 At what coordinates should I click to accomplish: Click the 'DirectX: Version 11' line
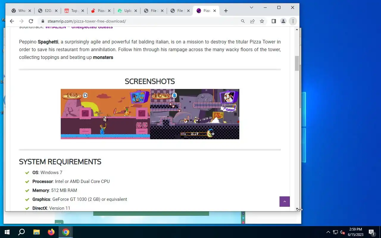pos(51,208)
